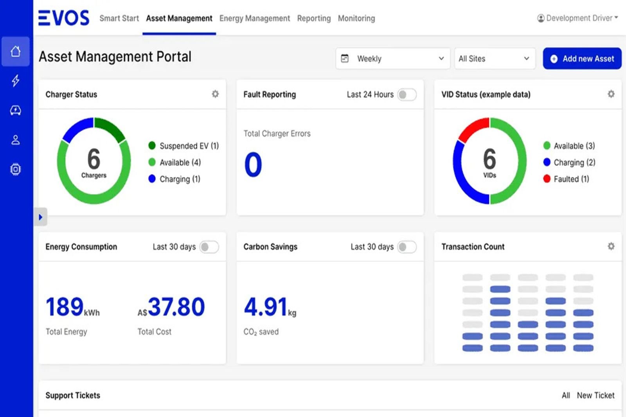Open the Monitoring section in top navigation
This screenshot has height=417, width=626.
356,18
